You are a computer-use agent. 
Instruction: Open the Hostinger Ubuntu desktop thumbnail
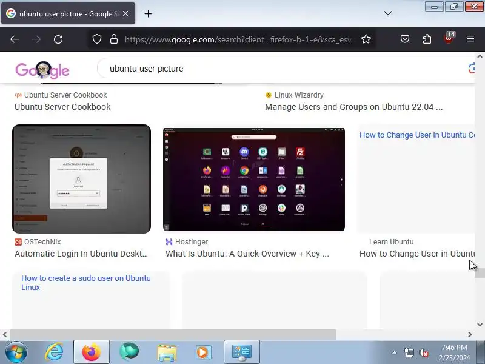pyautogui.click(x=253, y=179)
